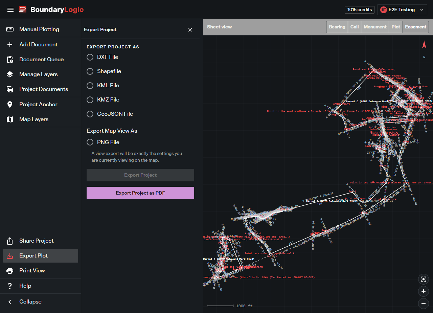Toggle the Bearing labels tab
The height and width of the screenshot is (313, 433).
click(337, 27)
